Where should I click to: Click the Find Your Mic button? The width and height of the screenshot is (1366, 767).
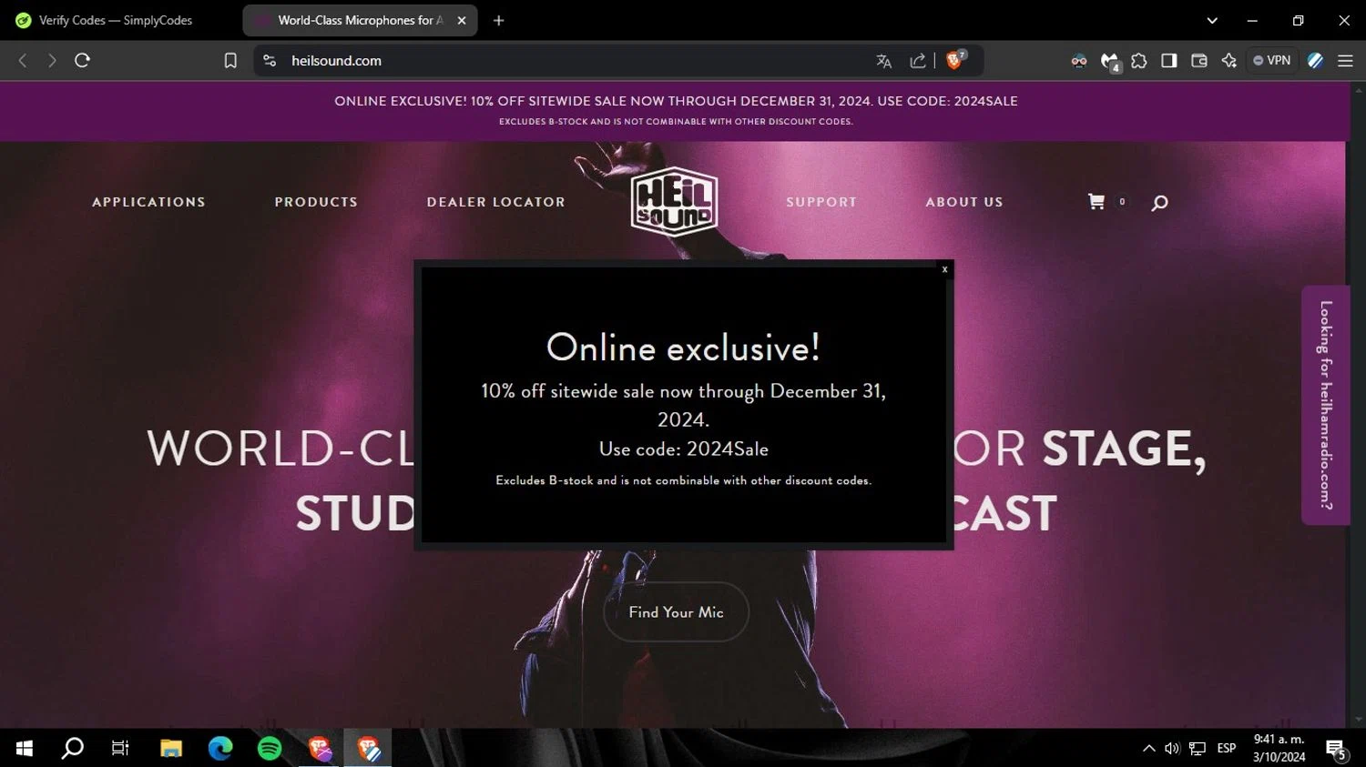coord(676,612)
